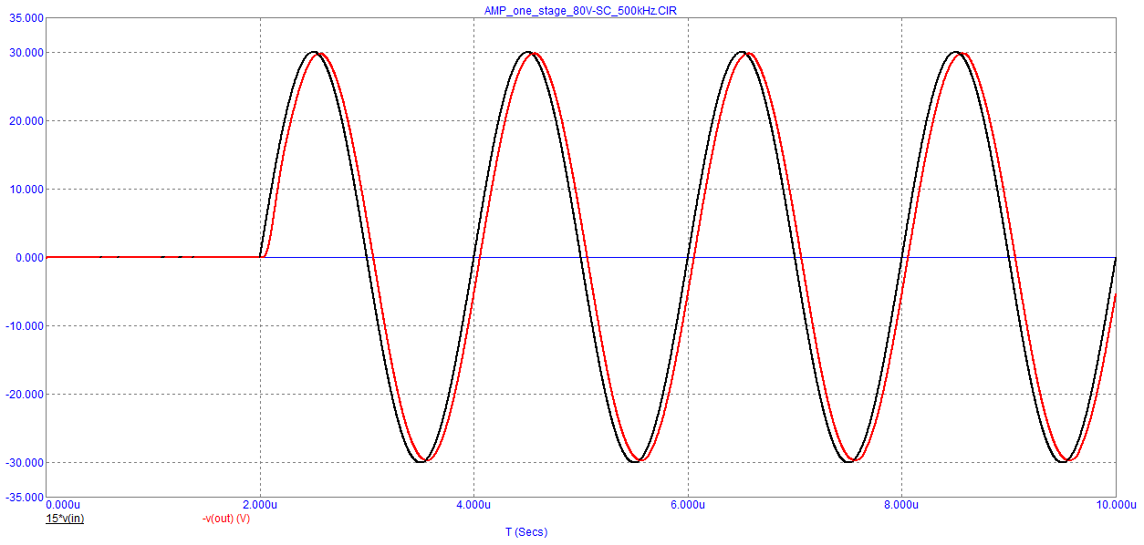Click the 20.000 y-axis value
This screenshot has width=1144, height=545.
click(x=26, y=120)
